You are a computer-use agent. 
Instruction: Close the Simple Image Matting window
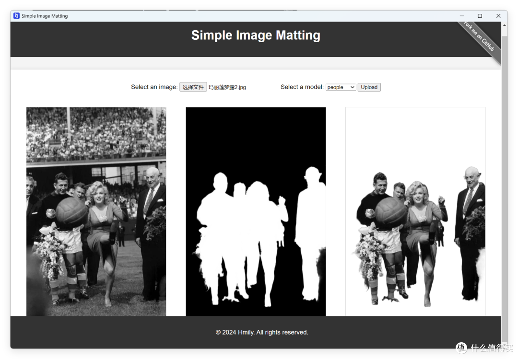click(498, 16)
